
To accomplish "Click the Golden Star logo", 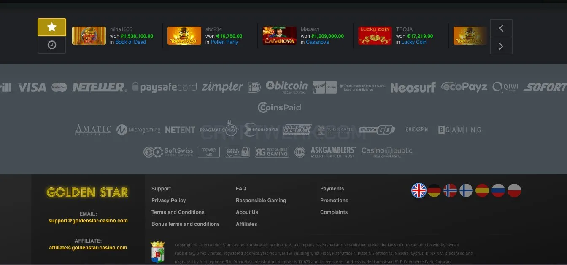I will tap(87, 193).
